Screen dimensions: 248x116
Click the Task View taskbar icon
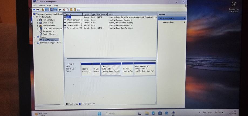click(140, 114)
